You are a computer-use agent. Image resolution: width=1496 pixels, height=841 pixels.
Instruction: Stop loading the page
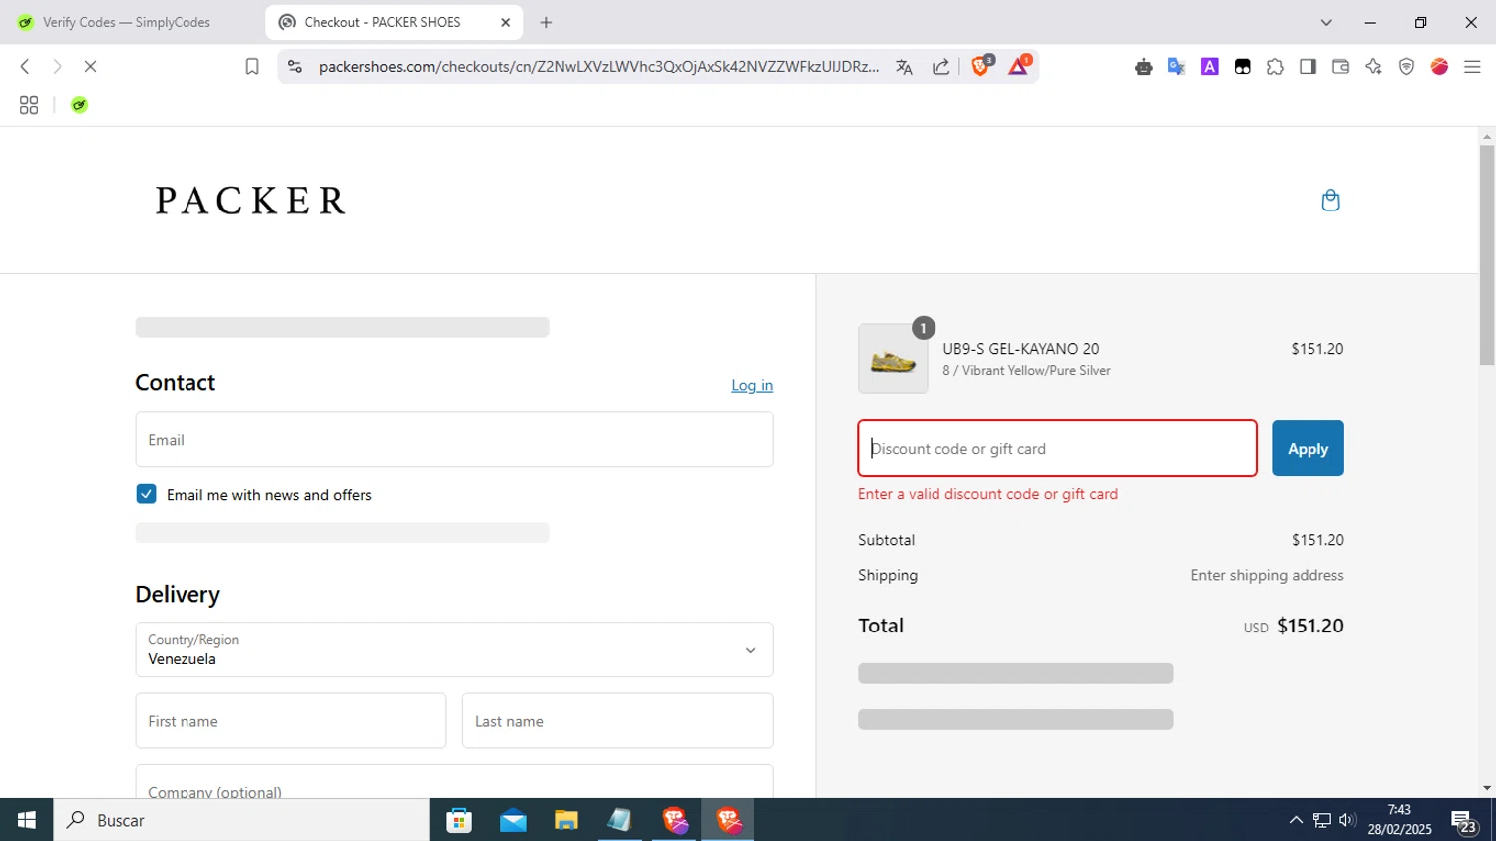pos(90,67)
